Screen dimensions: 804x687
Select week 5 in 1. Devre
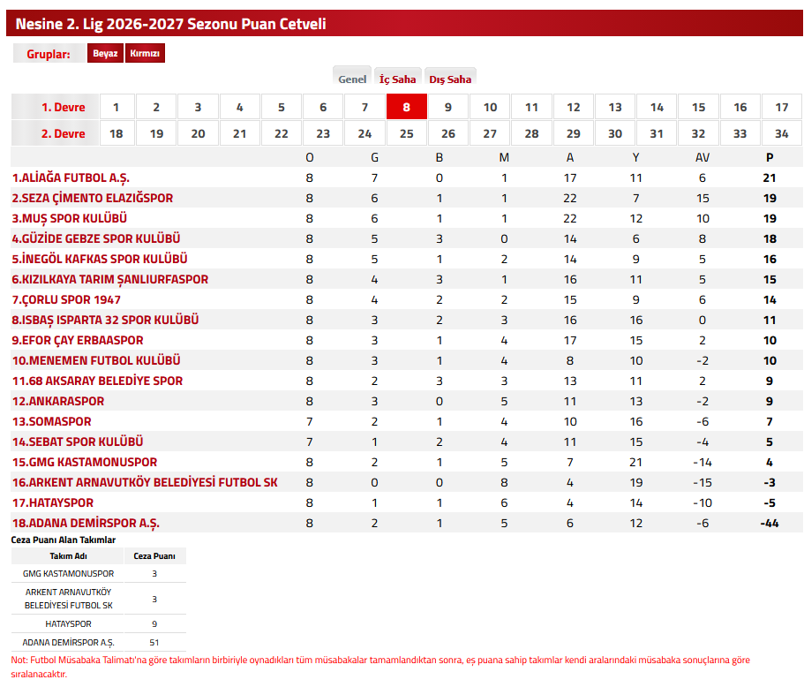pos(282,107)
